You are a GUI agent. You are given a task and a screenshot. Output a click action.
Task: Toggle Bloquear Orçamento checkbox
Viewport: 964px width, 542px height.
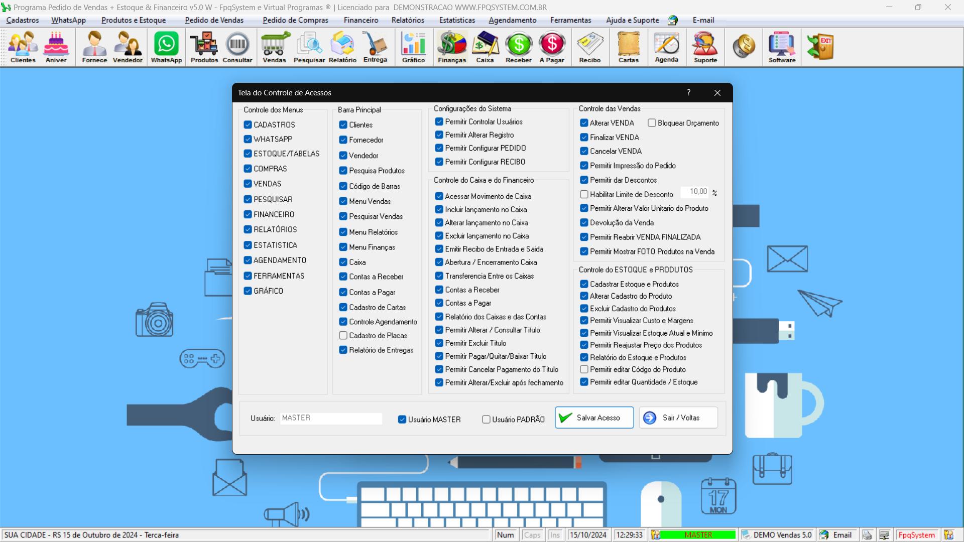652,122
